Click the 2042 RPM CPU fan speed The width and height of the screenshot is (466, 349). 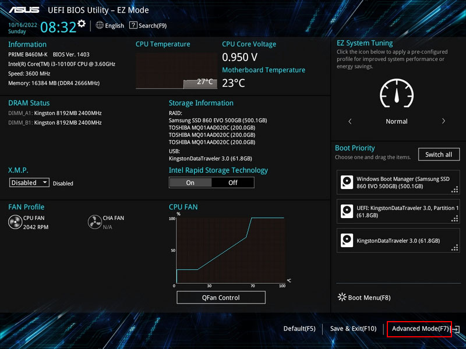[x=36, y=227]
